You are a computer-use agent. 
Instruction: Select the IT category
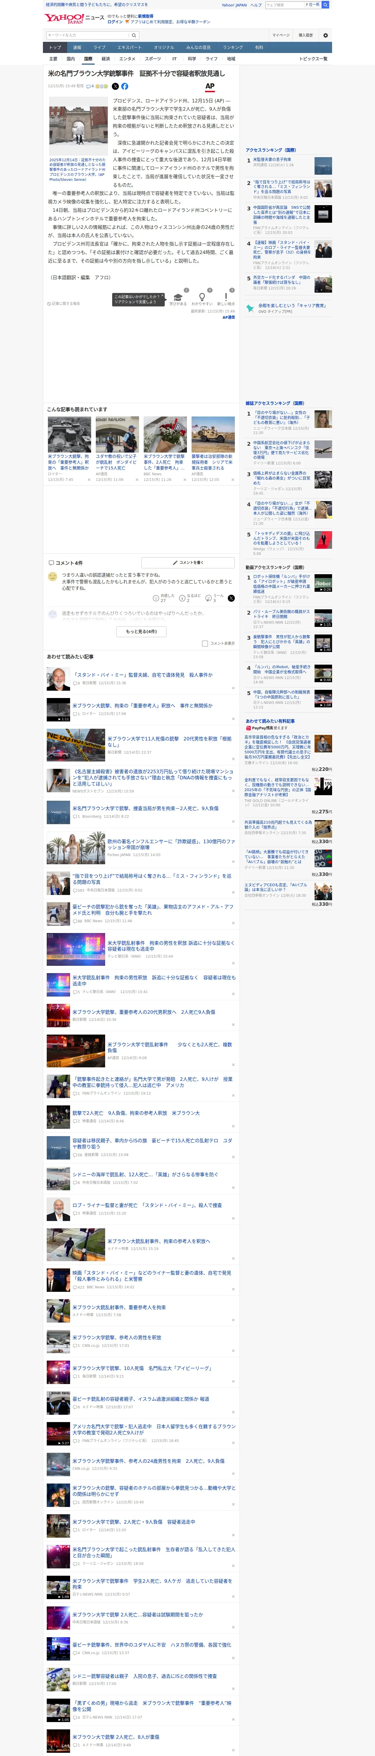(x=174, y=59)
